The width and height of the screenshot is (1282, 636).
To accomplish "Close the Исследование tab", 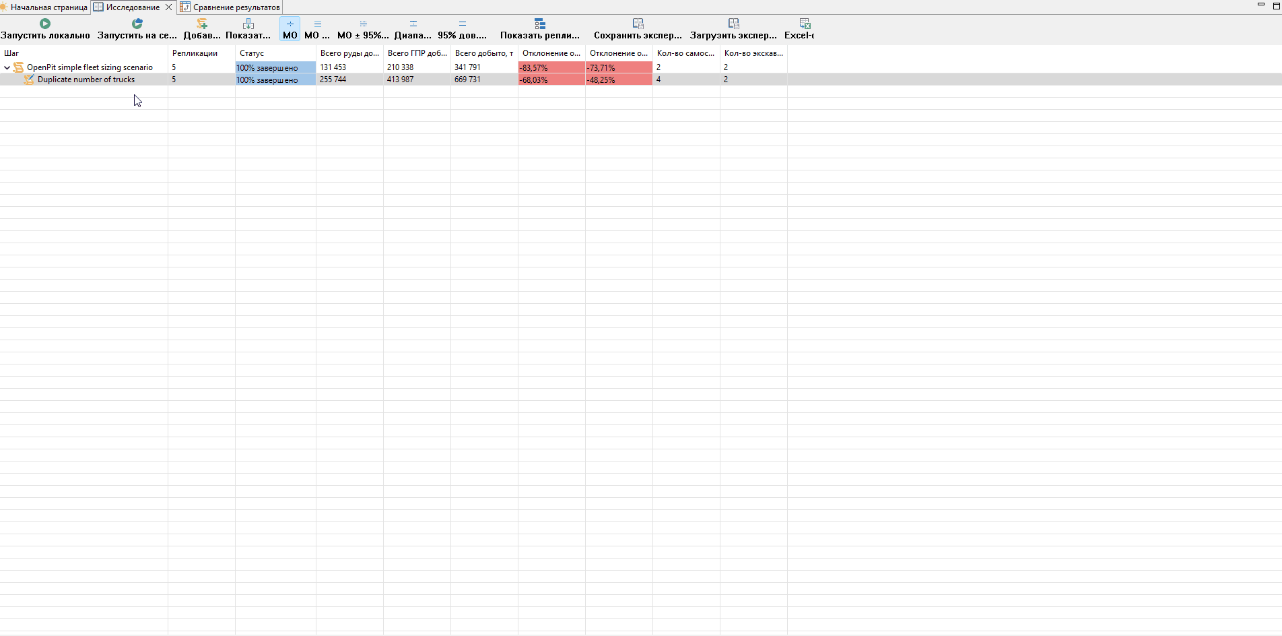I will point(168,7).
